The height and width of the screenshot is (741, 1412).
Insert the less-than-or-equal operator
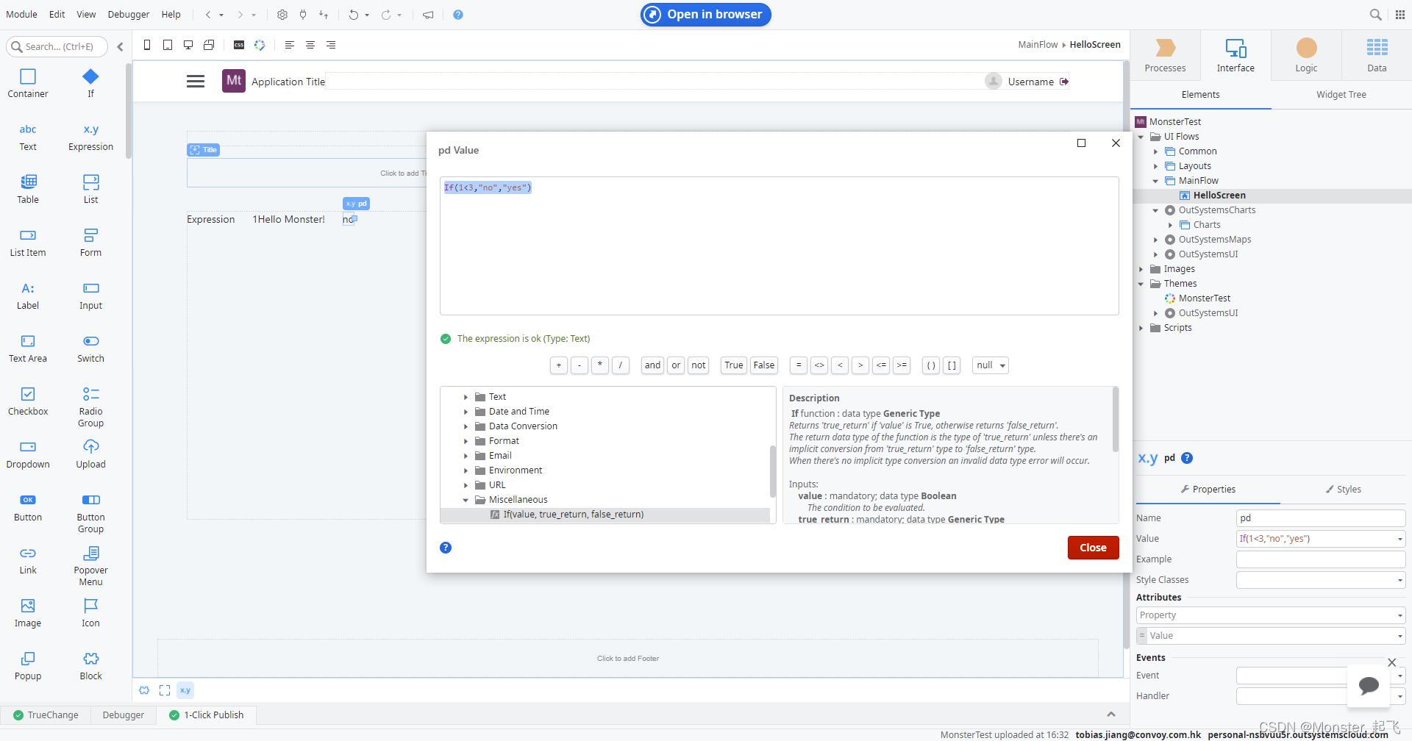point(881,365)
